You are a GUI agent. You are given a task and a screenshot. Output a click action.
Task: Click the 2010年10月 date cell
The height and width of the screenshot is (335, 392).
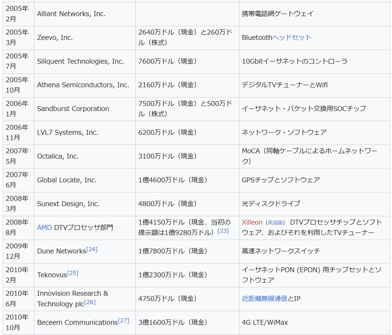click(17, 322)
